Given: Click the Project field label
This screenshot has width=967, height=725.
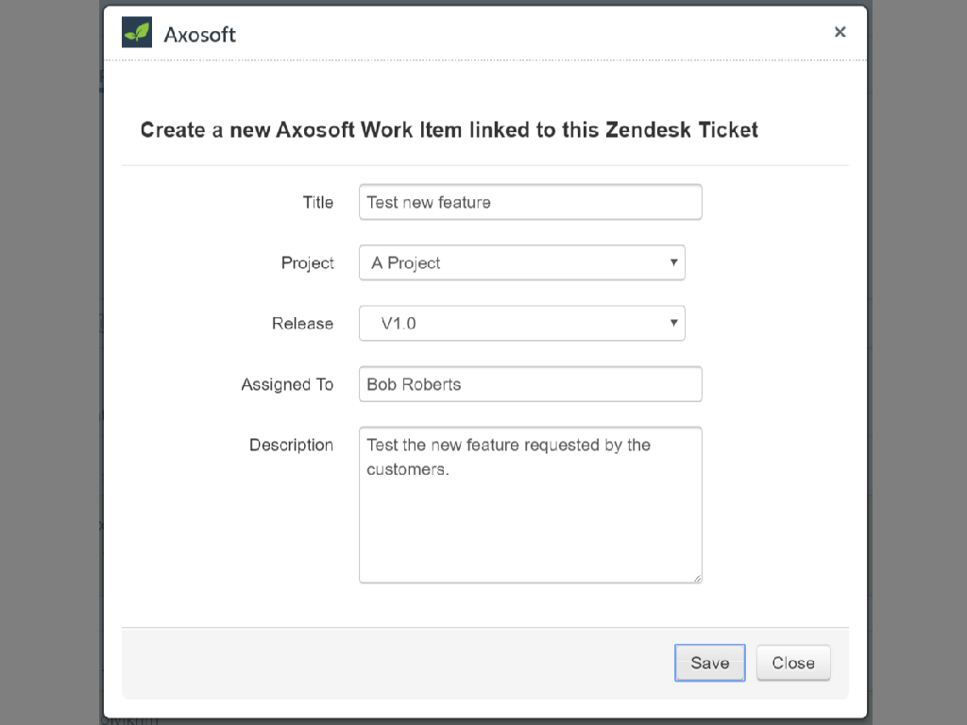Looking at the screenshot, I should (307, 263).
